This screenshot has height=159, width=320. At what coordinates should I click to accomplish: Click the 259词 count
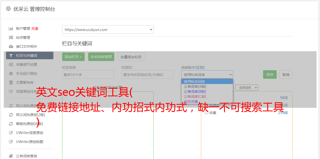(283, 113)
